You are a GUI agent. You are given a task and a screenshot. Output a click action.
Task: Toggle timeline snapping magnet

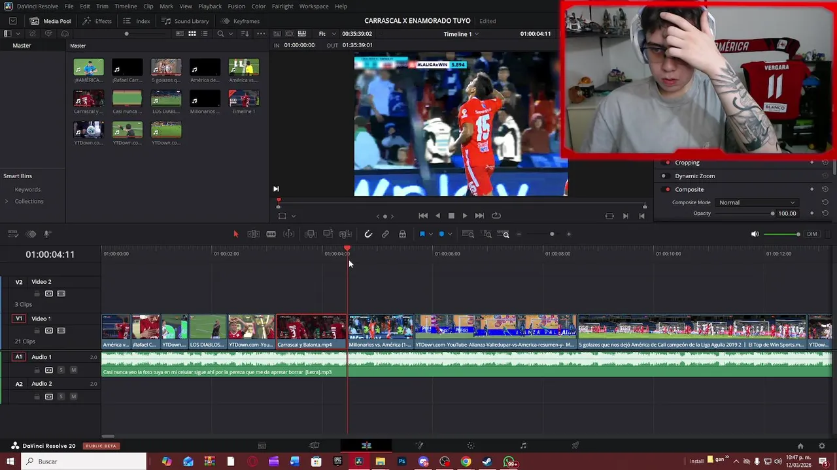368,234
